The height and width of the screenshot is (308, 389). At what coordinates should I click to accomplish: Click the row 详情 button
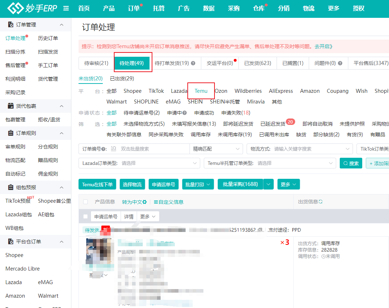(129, 216)
